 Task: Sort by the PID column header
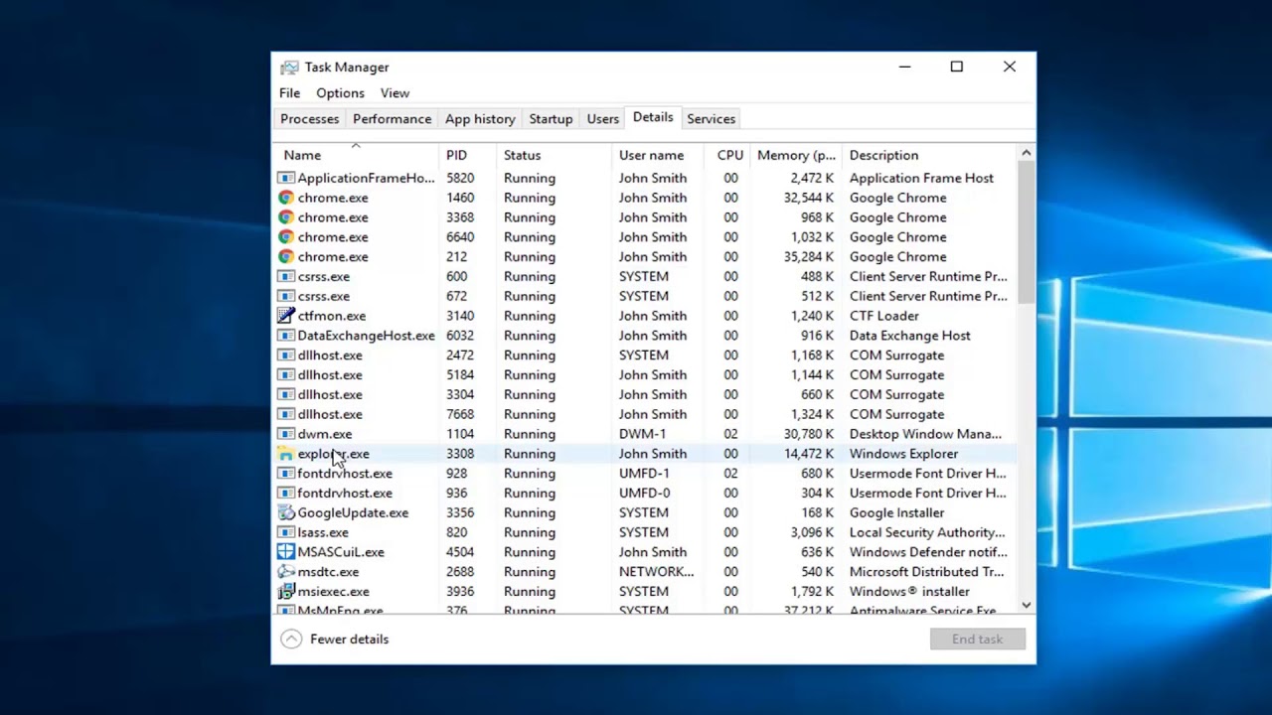[x=467, y=155]
